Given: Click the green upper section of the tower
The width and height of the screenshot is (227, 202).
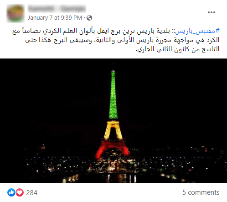Looking at the screenshot, I should point(113,96).
